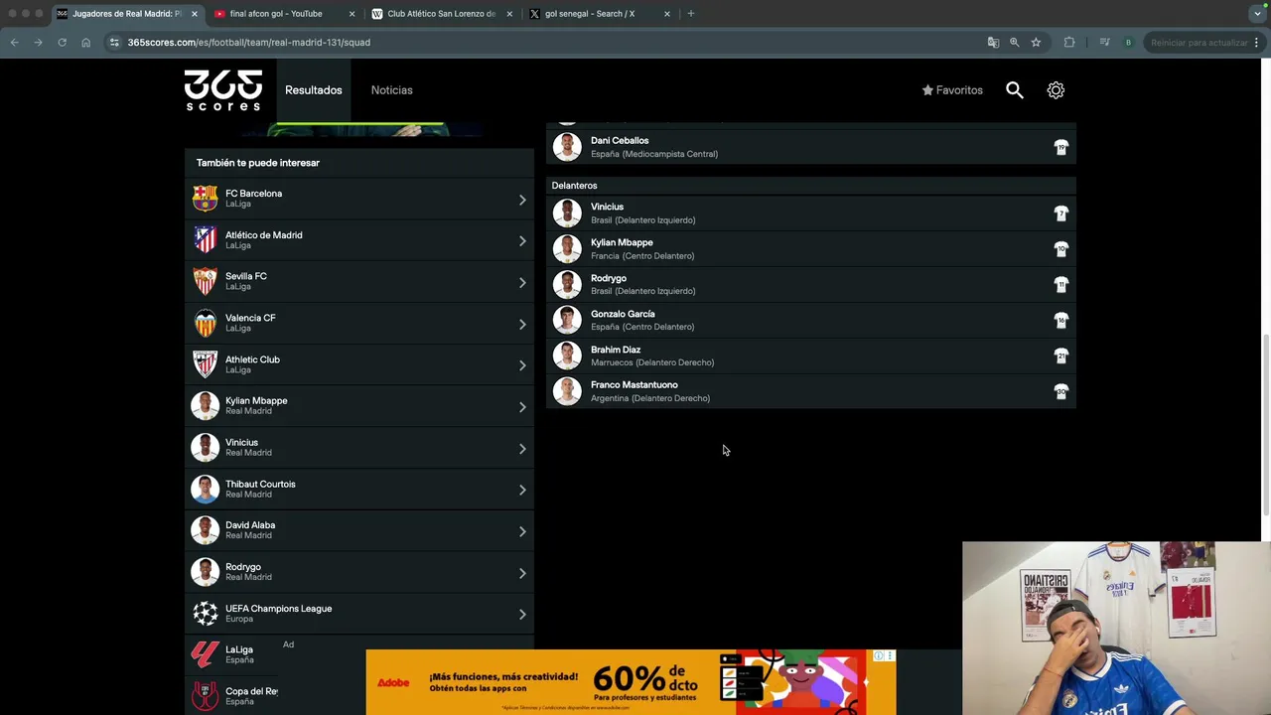Image resolution: width=1271 pixels, height=715 pixels.
Task: Expand the Atlético de Madrid row chevron
Action: (x=522, y=241)
